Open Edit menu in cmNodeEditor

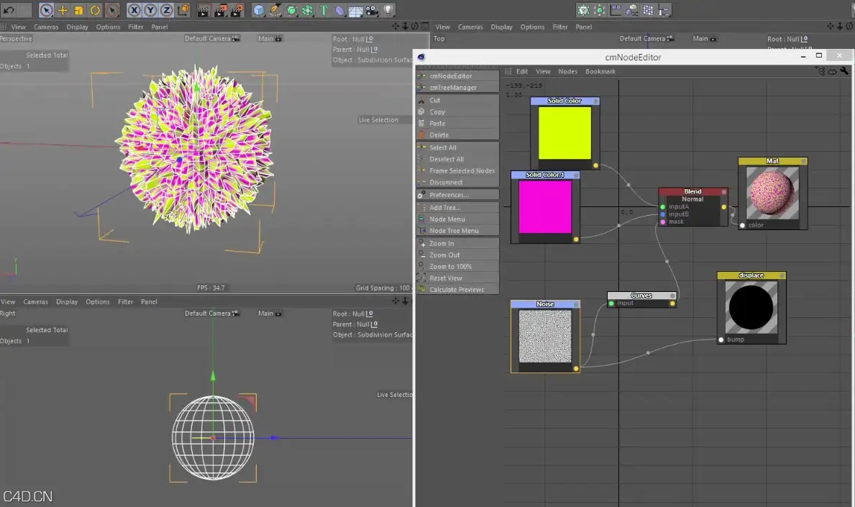tap(522, 71)
